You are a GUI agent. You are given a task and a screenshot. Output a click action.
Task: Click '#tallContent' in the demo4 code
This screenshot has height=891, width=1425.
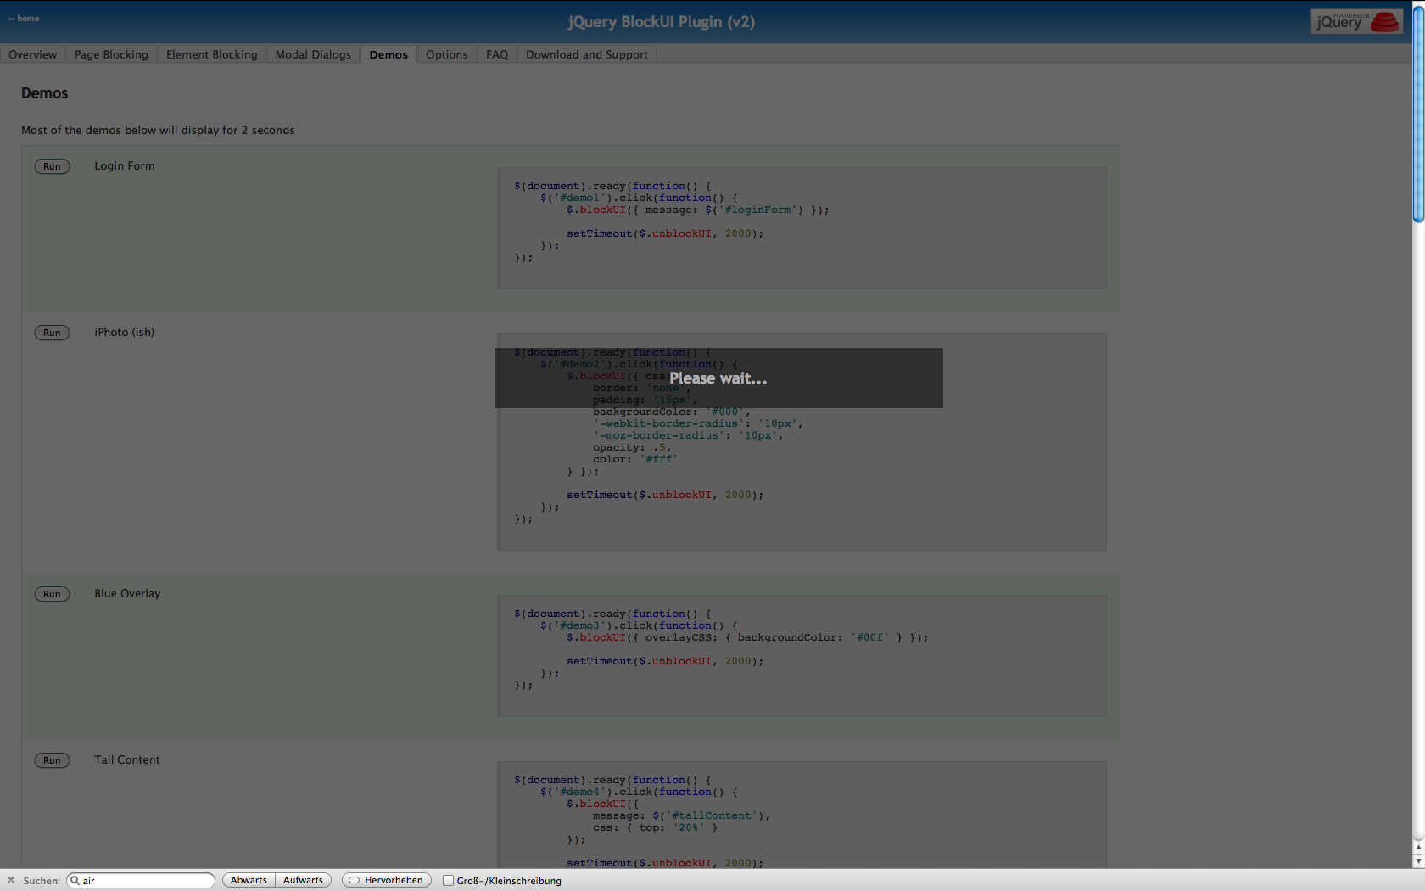[x=712, y=815]
